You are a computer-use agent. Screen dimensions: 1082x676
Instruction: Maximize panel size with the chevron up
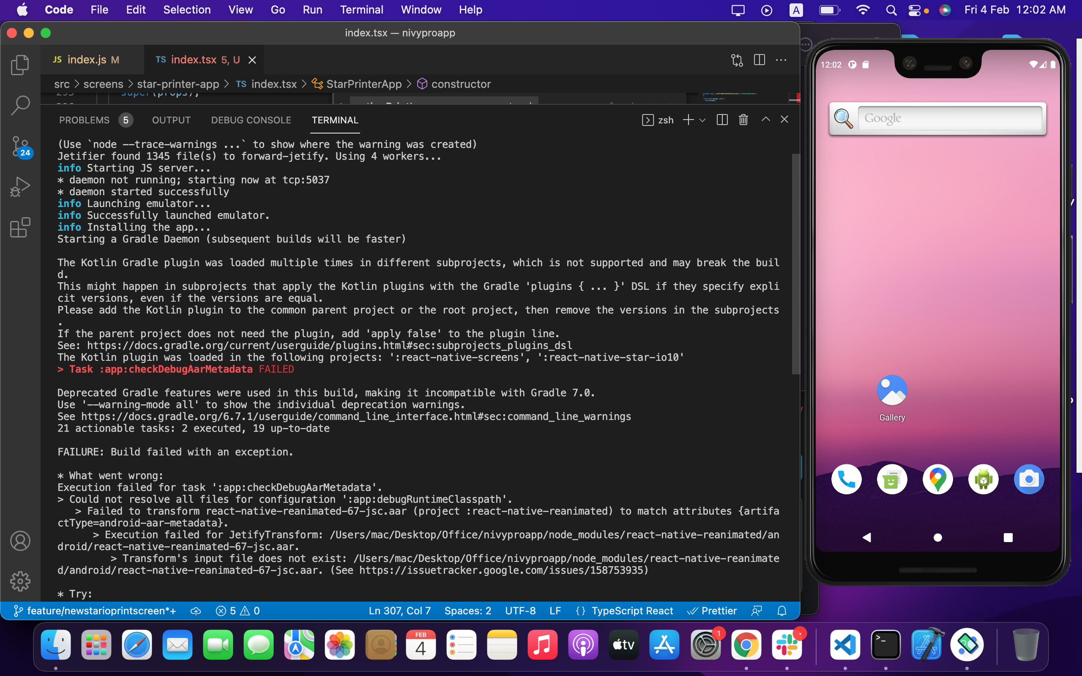click(765, 120)
